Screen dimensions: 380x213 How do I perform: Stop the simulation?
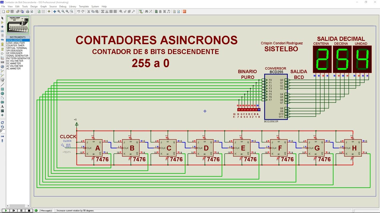click(x=29, y=211)
